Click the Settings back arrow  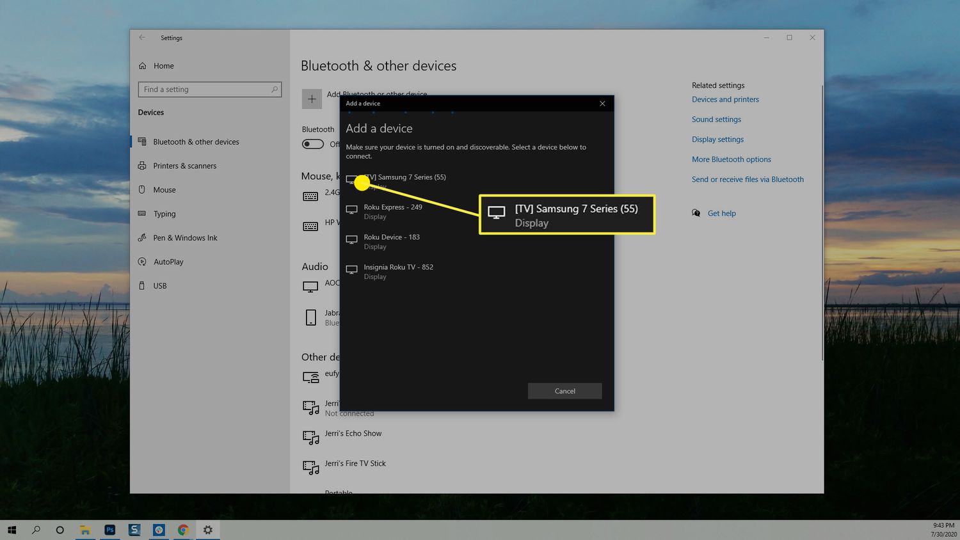(x=142, y=38)
